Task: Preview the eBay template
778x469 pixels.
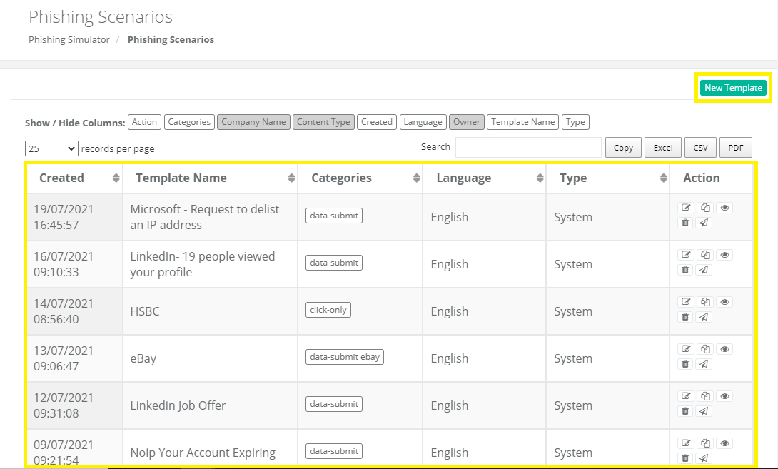Action: pyautogui.click(x=724, y=349)
